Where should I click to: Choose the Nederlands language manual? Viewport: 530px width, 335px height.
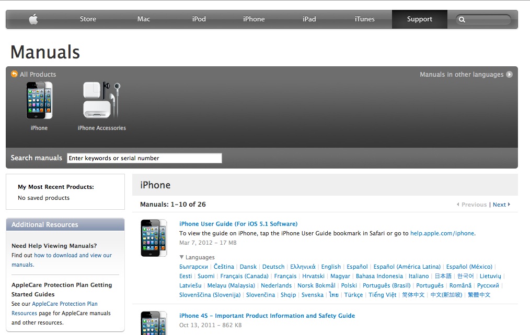pos(276,286)
